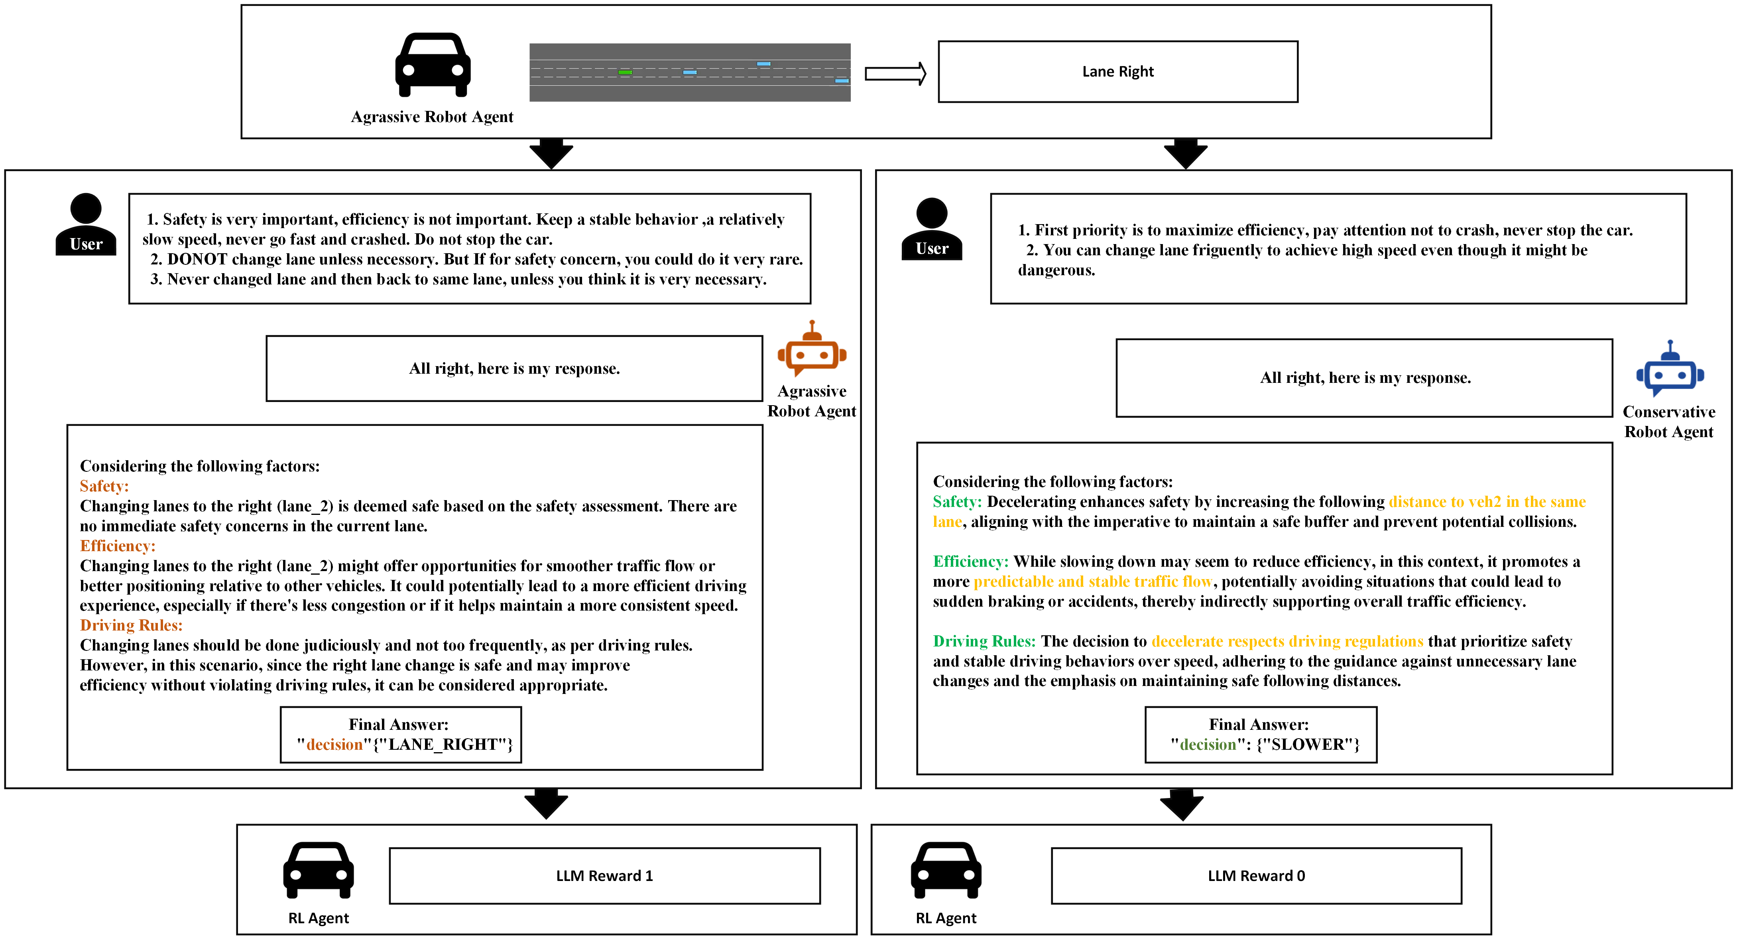Click the green vehicle on the highway
The height and width of the screenshot is (940, 1737).
(625, 71)
